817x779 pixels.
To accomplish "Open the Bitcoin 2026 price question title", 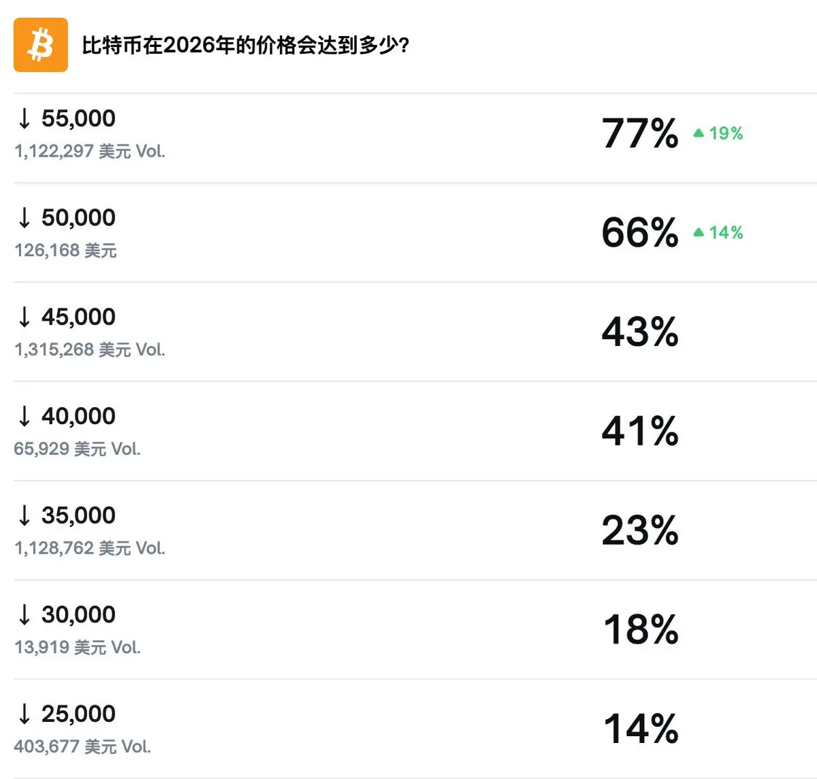I will 245,46.
